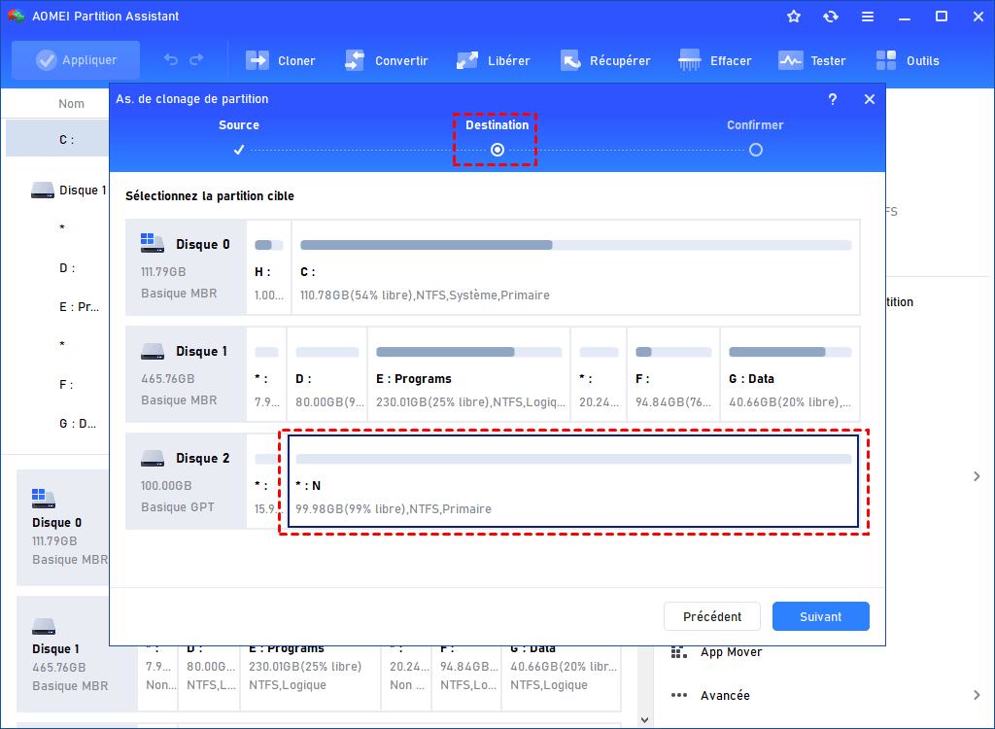Image resolution: width=995 pixels, height=729 pixels.
Task: Open the Cloner tool
Action: (281, 60)
